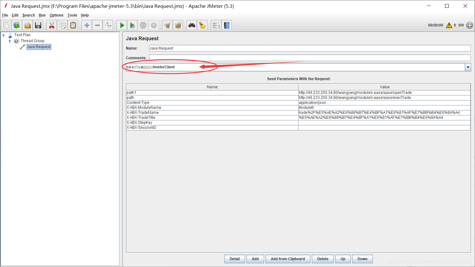Collapse the Test Plan tree node
The image size is (475, 267).
pyautogui.click(x=4, y=35)
